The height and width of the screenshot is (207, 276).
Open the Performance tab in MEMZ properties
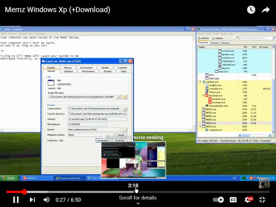pos(88,71)
